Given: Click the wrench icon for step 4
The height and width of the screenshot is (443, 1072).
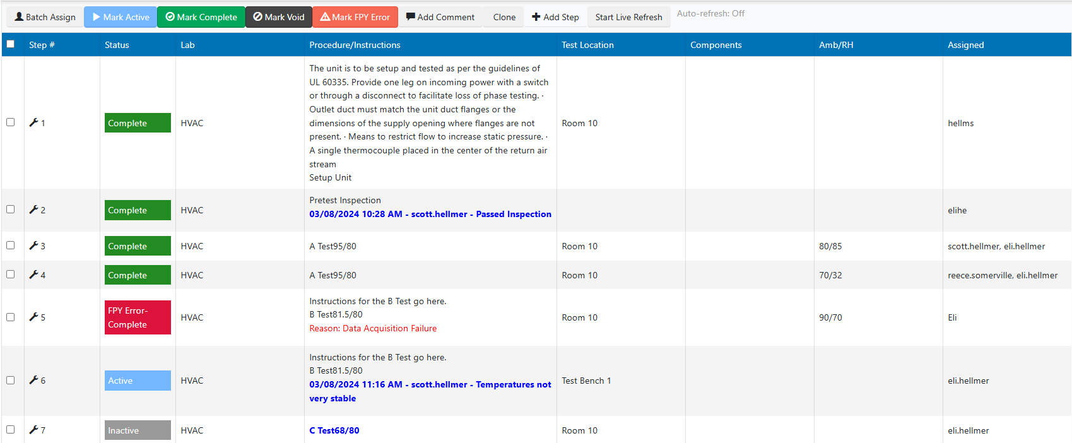Looking at the screenshot, I should [x=33, y=275].
